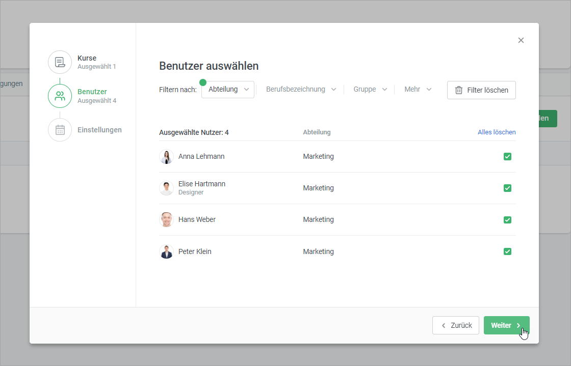Click the Kurse step icon
This screenshot has height=366, width=571.
(60, 62)
